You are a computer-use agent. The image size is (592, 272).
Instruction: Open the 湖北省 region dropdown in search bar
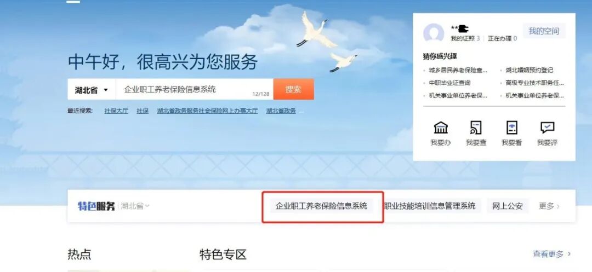pos(92,90)
